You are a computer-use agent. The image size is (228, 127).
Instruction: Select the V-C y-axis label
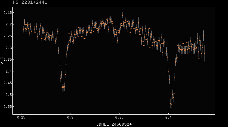(3, 61)
